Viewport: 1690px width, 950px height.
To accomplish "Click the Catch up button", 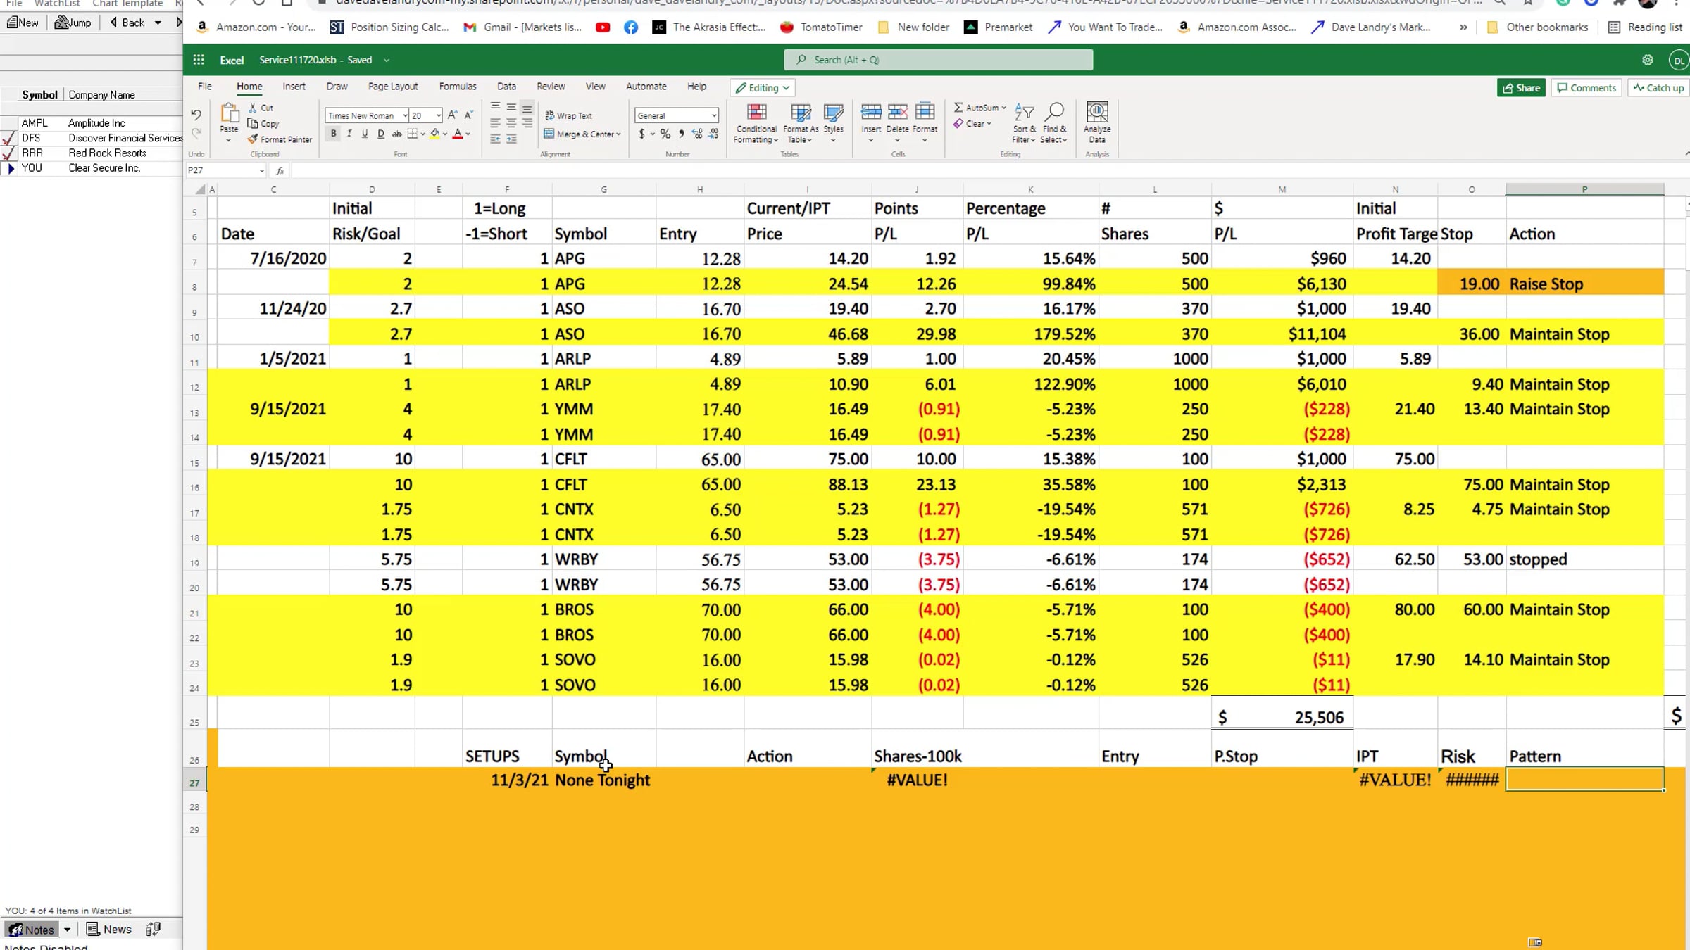I will (1658, 88).
